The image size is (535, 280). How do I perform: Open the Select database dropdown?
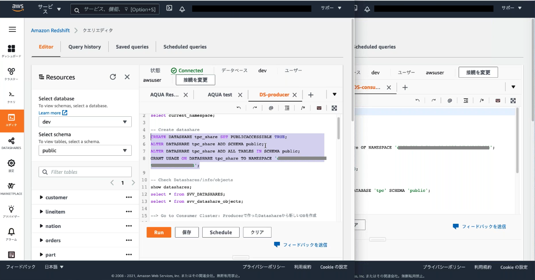[x=85, y=122]
